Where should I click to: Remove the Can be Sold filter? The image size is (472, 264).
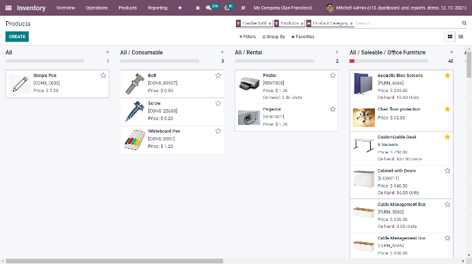pyautogui.click(x=270, y=23)
